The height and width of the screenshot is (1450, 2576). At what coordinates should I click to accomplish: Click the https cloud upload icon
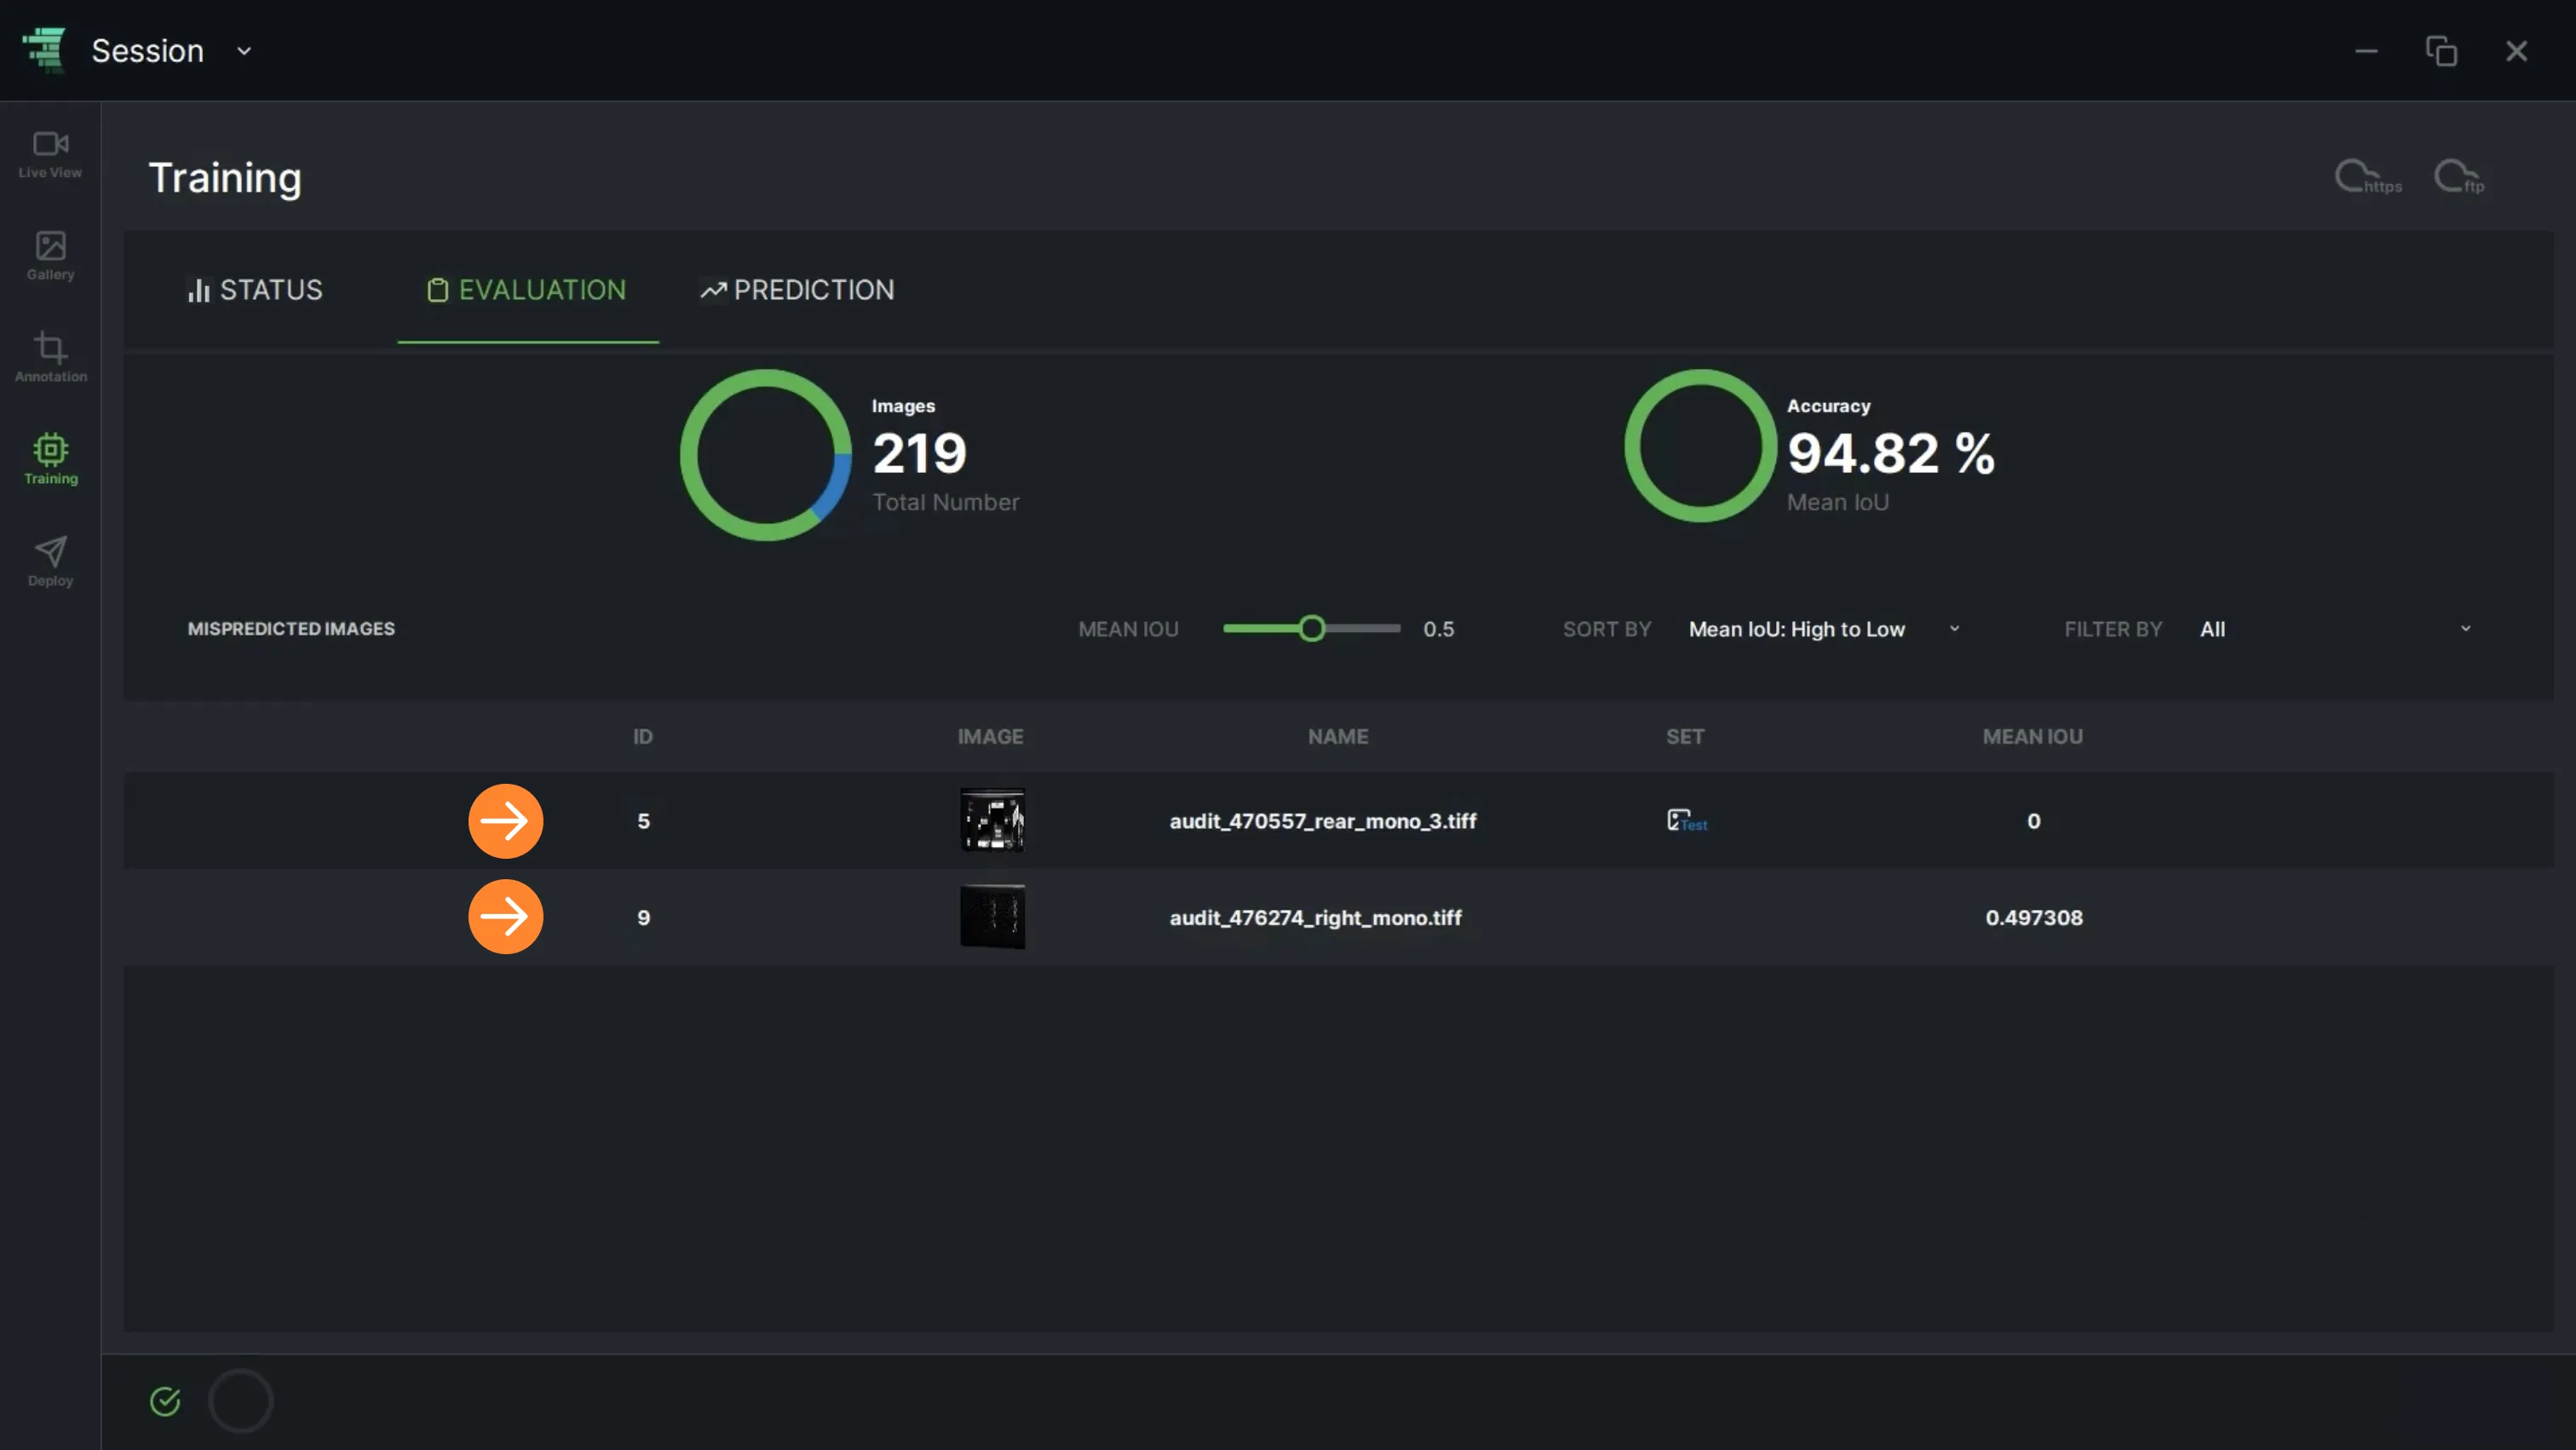pos(2367,177)
